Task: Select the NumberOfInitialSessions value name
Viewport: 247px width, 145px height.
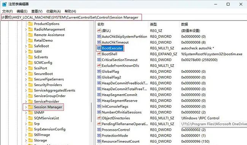Action: tap(122, 112)
